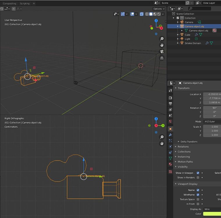The image size is (221, 218).
Task: Click zoom icon in User Perspective viewport
Action: coord(162,39)
